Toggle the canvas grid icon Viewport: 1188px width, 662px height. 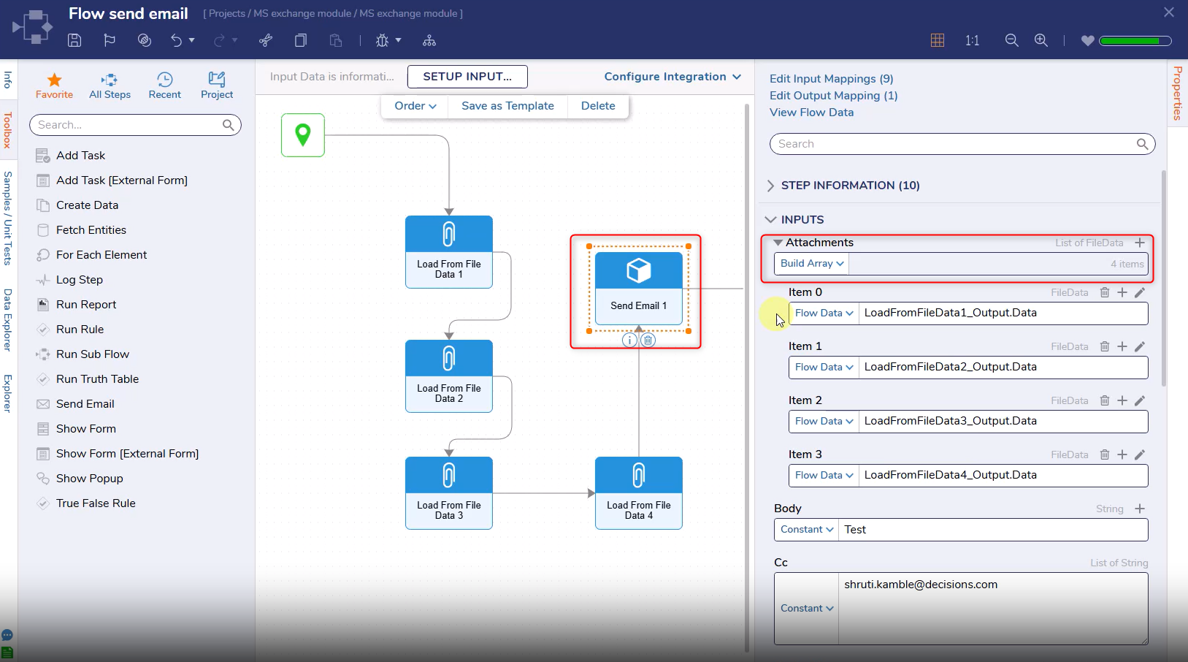pos(938,40)
